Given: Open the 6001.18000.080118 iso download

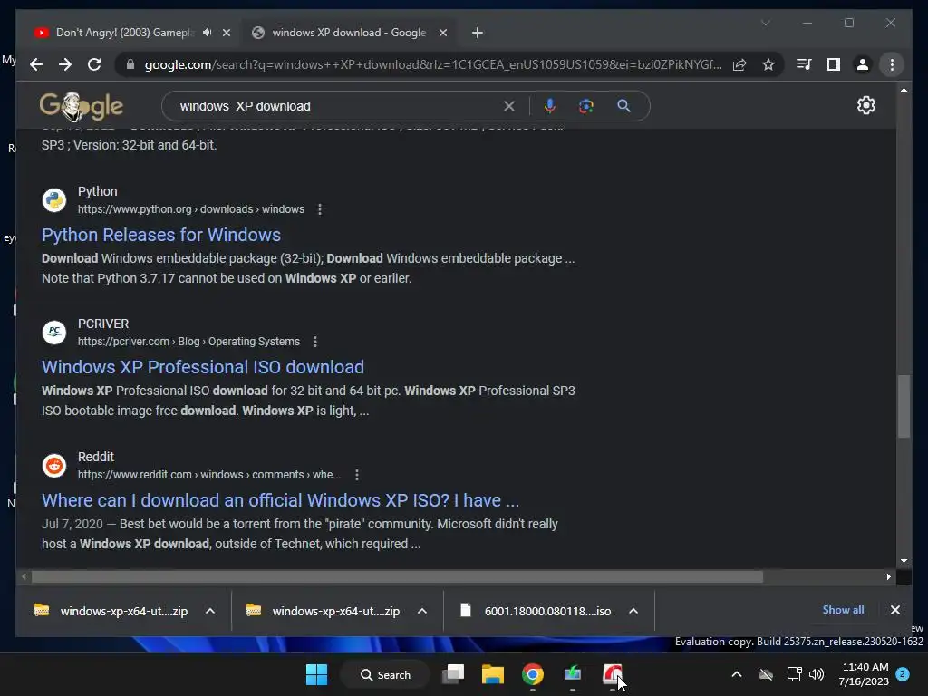Looking at the screenshot, I should pyautogui.click(x=536, y=611).
